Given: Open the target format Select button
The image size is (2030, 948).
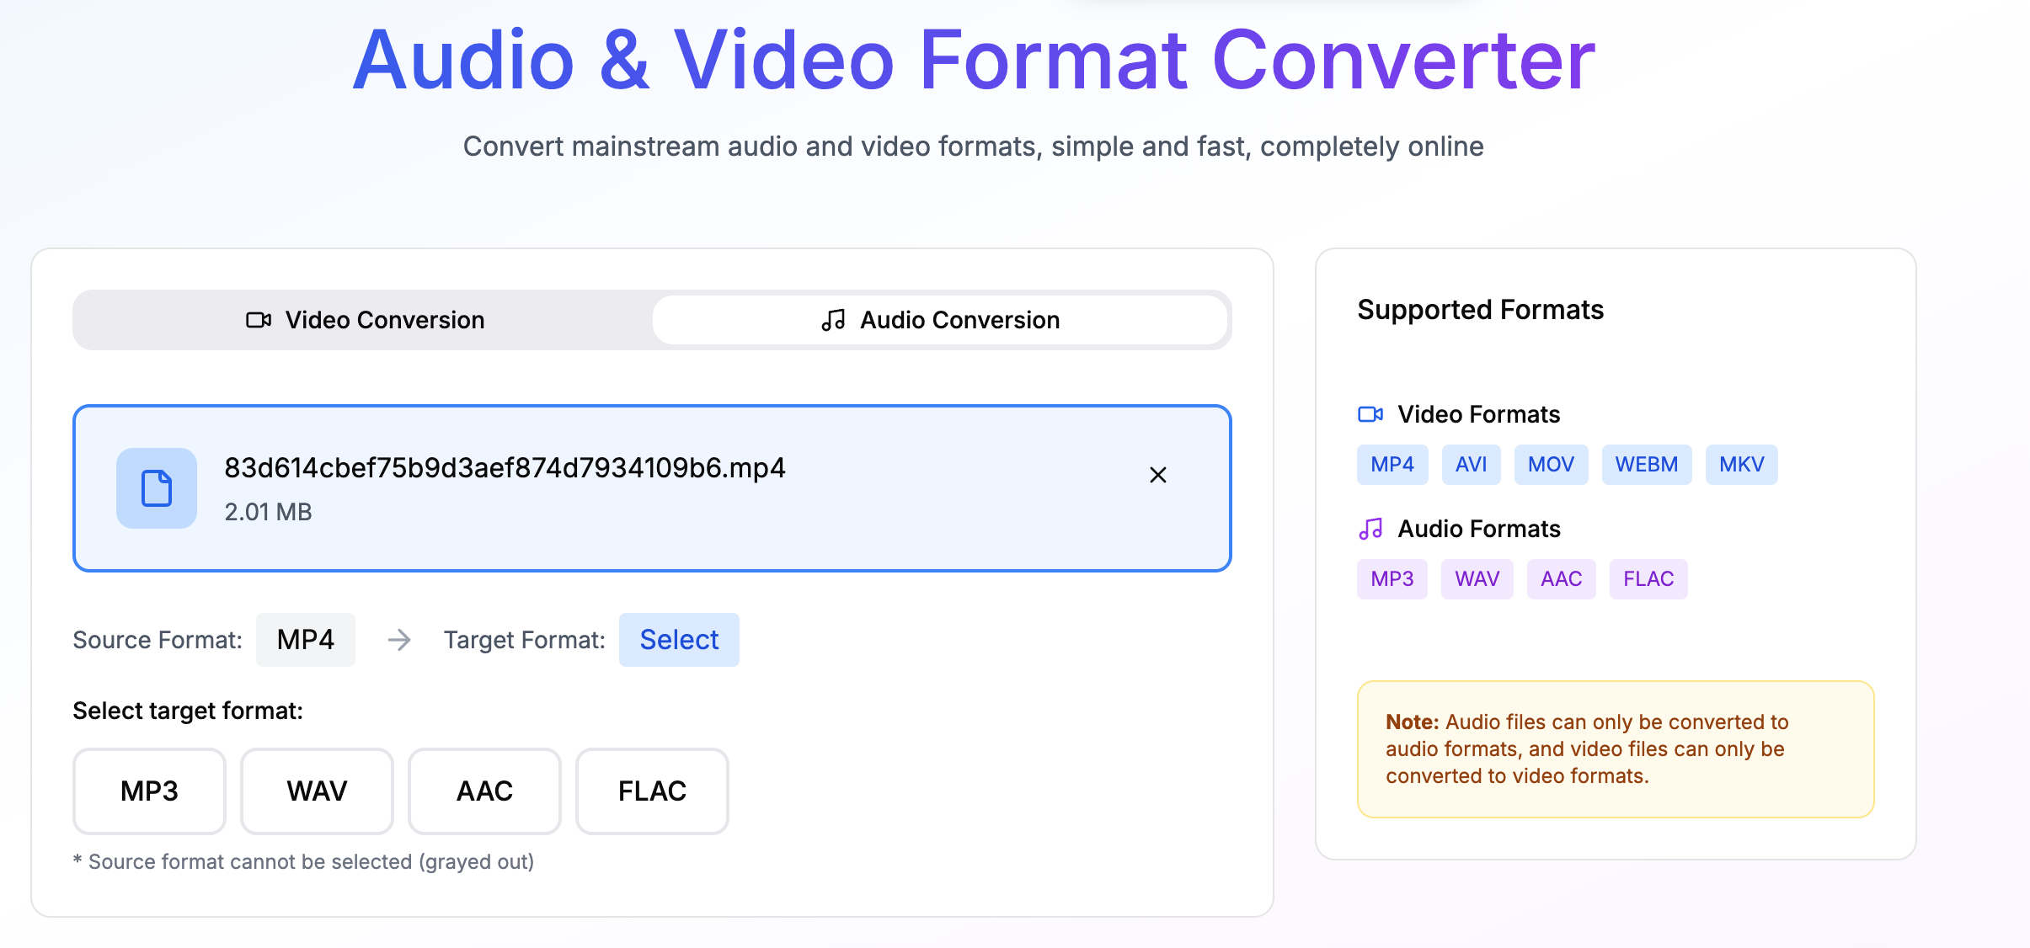Looking at the screenshot, I should pos(679,640).
